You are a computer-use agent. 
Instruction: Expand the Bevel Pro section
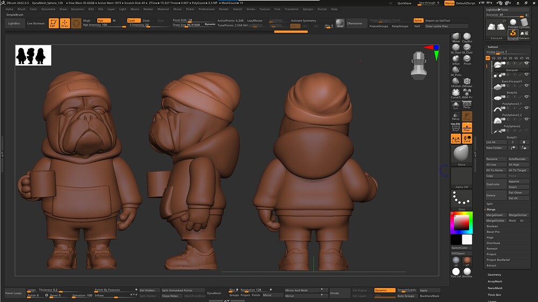(x=493, y=232)
